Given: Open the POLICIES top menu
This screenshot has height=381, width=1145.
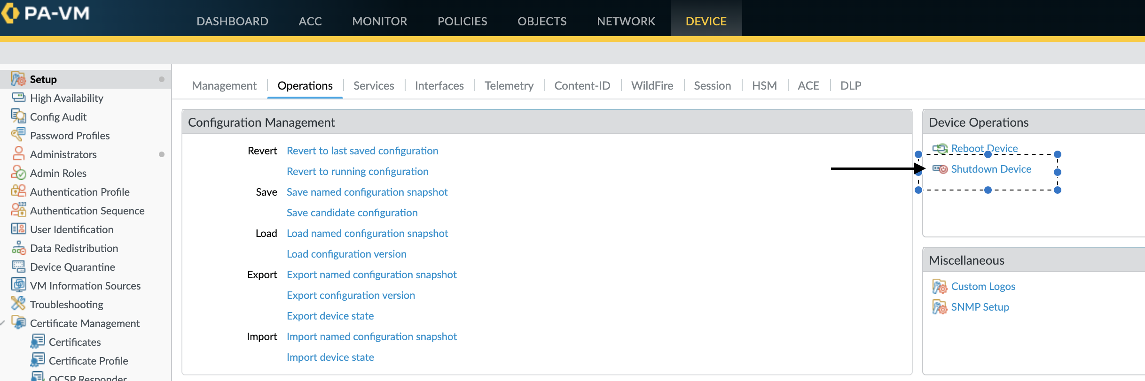Looking at the screenshot, I should click(x=462, y=21).
